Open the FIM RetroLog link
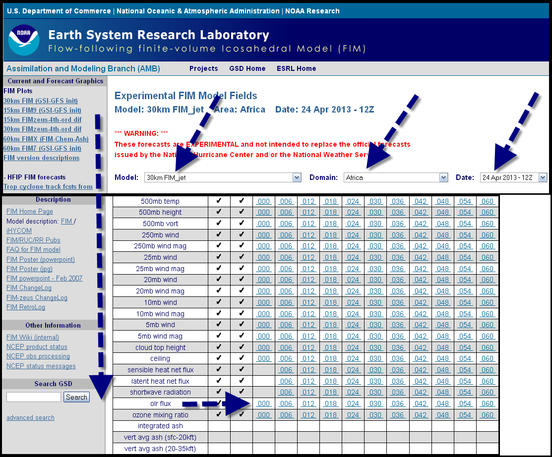This screenshot has height=457, width=552. (26, 307)
